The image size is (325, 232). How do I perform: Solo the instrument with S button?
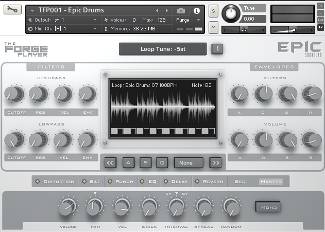(213, 11)
